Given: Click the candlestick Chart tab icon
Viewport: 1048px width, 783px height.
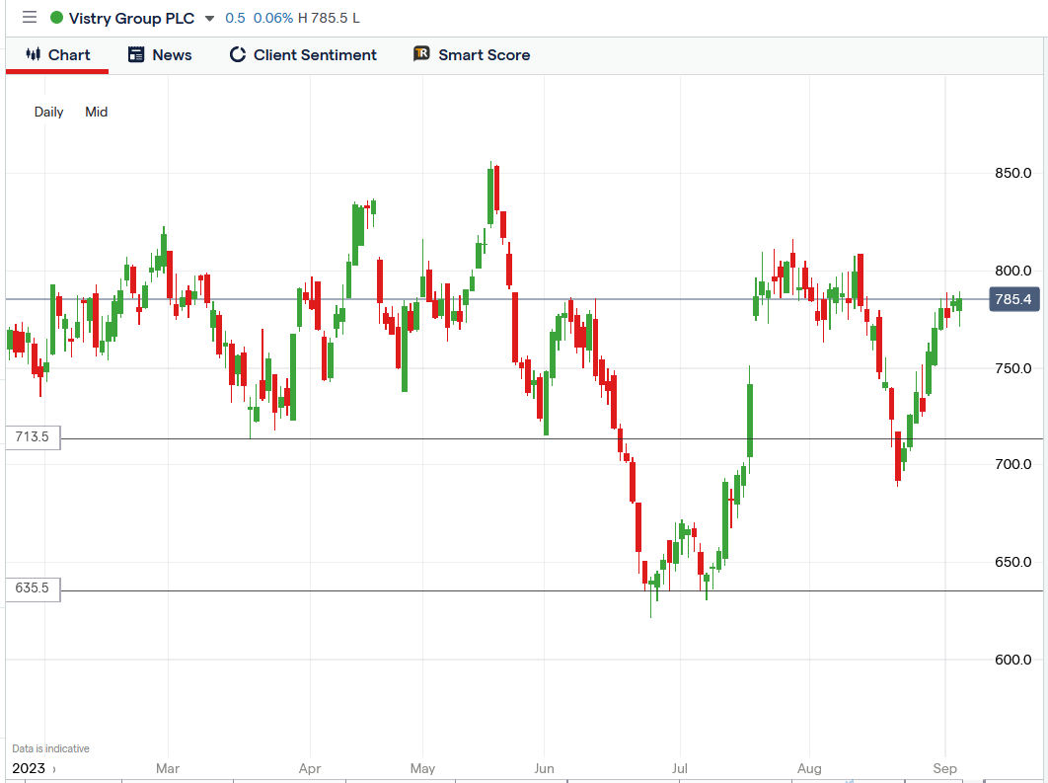Looking at the screenshot, I should tap(34, 54).
